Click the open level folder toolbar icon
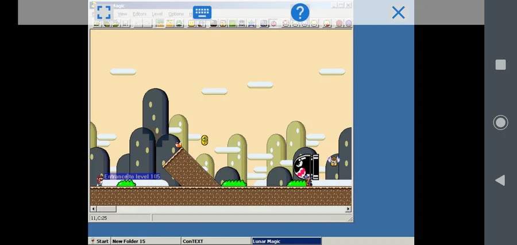The width and height of the screenshot is (517, 245). click(97, 23)
